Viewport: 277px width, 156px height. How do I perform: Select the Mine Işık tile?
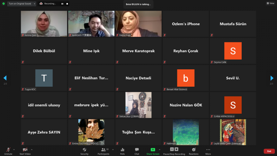coord(91,51)
